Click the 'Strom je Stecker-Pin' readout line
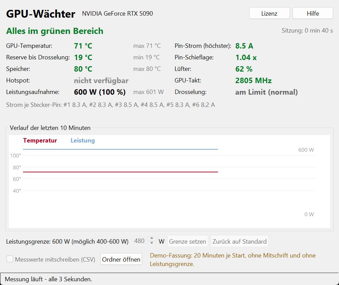This screenshot has height=285, width=339. [x=111, y=105]
